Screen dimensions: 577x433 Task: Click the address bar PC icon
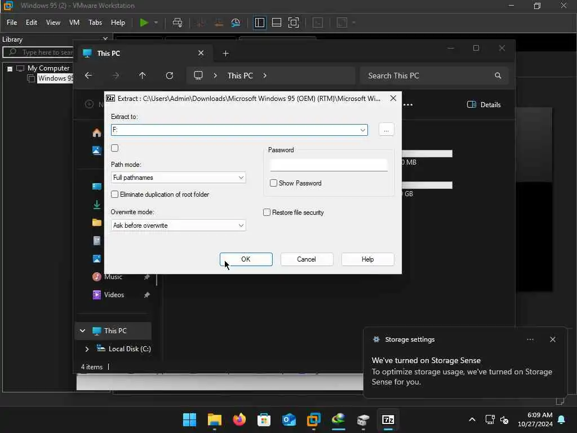click(x=198, y=76)
